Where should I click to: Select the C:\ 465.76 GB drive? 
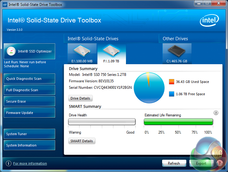pos(177,54)
